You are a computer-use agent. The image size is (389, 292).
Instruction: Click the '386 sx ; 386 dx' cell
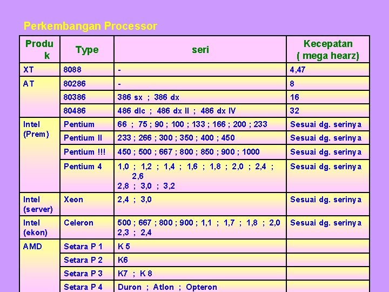(200, 97)
